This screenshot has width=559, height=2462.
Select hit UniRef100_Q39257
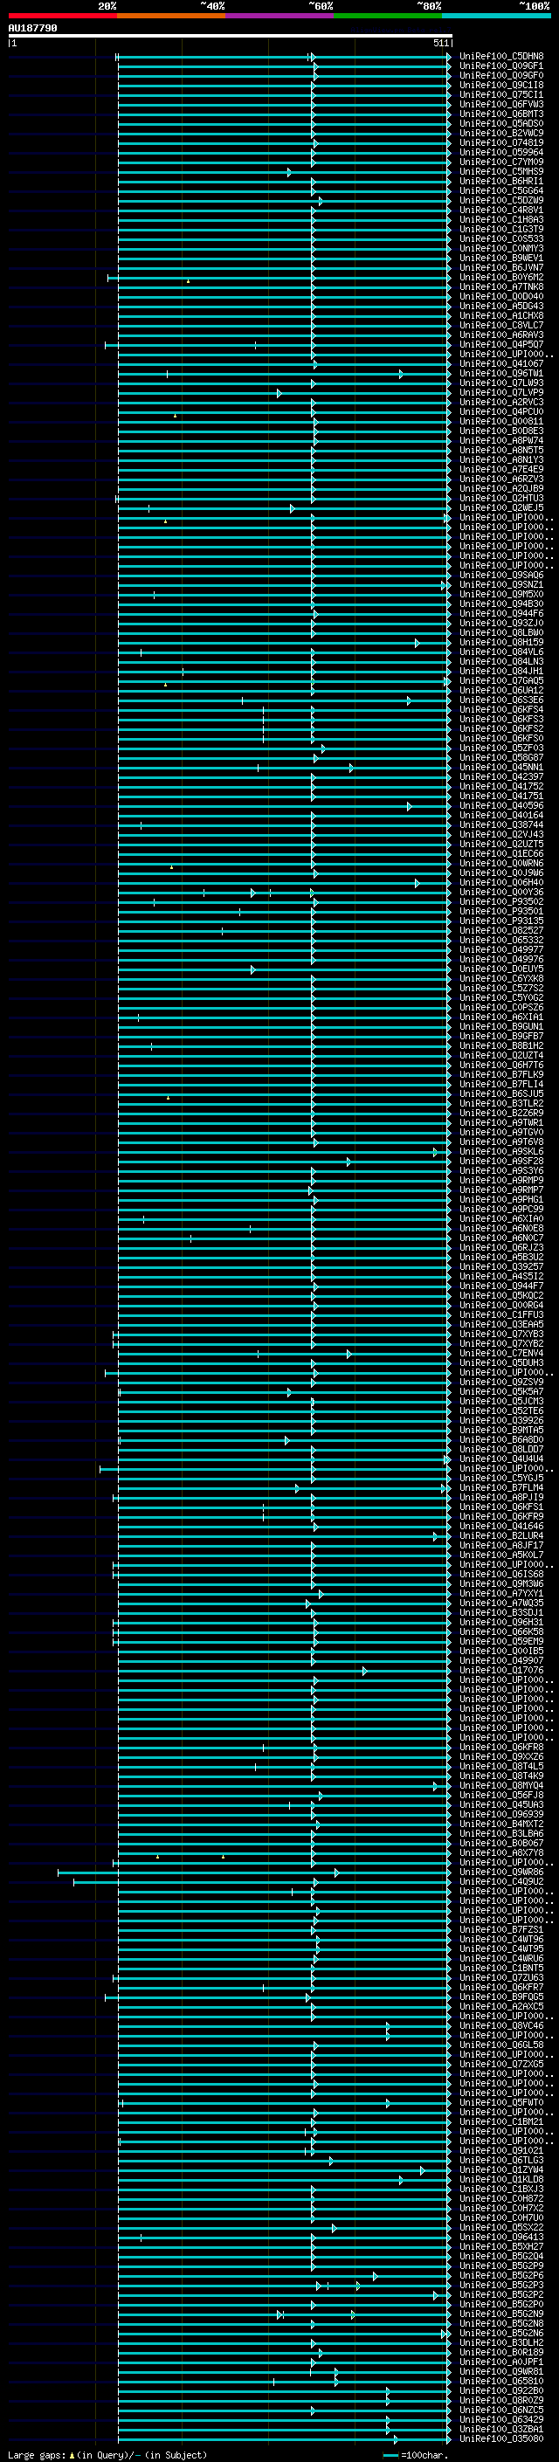pyautogui.click(x=501, y=1266)
